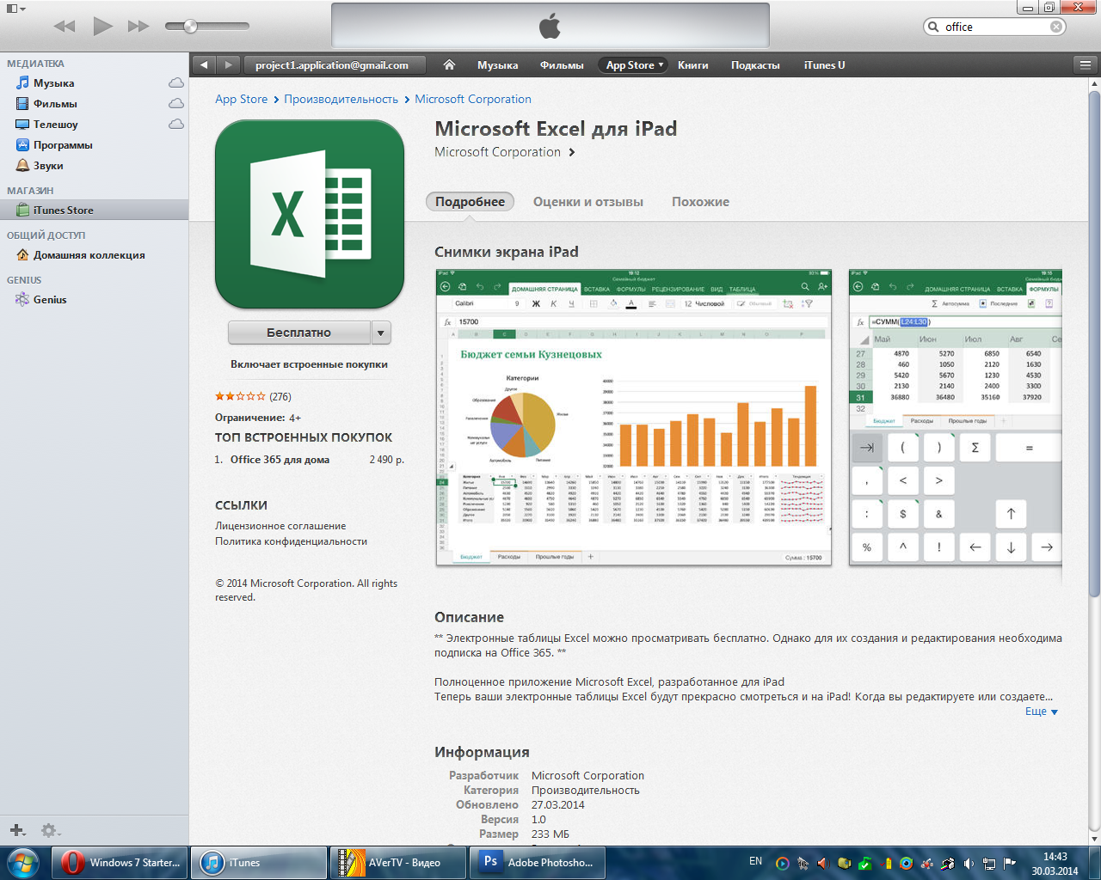Open the Похожие tab
This screenshot has width=1101, height=880.
(700, 202)
